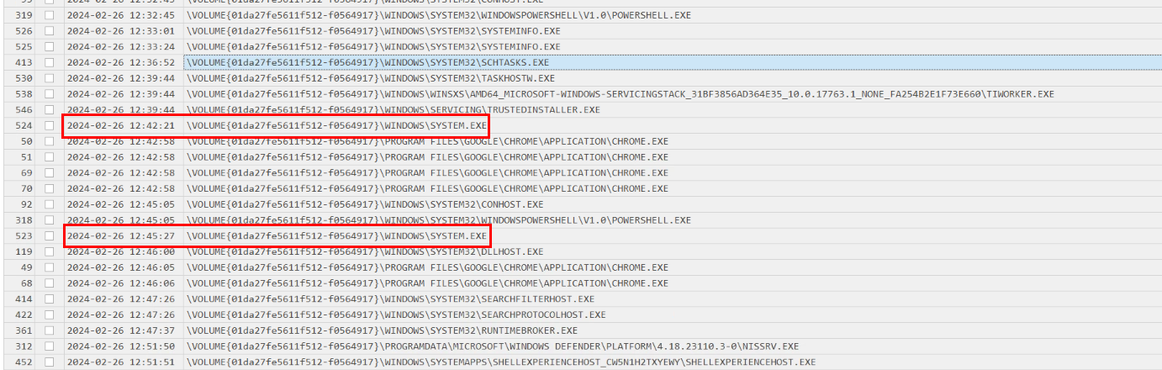Select the Windows Defender NISSRV.EXE path

tap(493, 346)
